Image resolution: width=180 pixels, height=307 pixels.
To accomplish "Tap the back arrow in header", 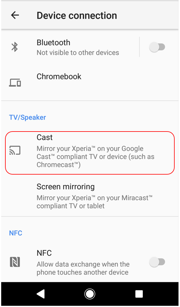I will pyautogui.click(x=15, y=15).
